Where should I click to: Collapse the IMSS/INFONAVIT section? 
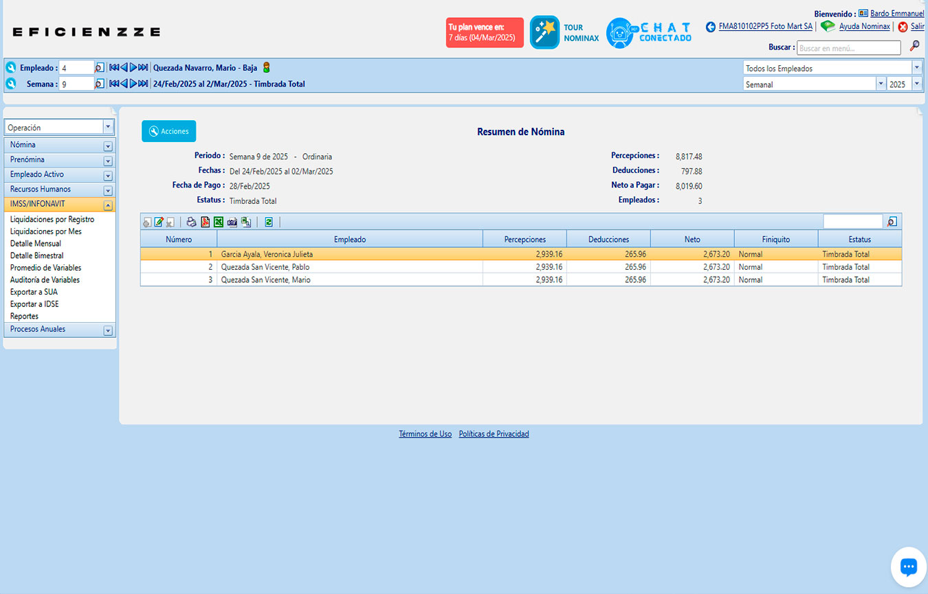coord(107,205)
